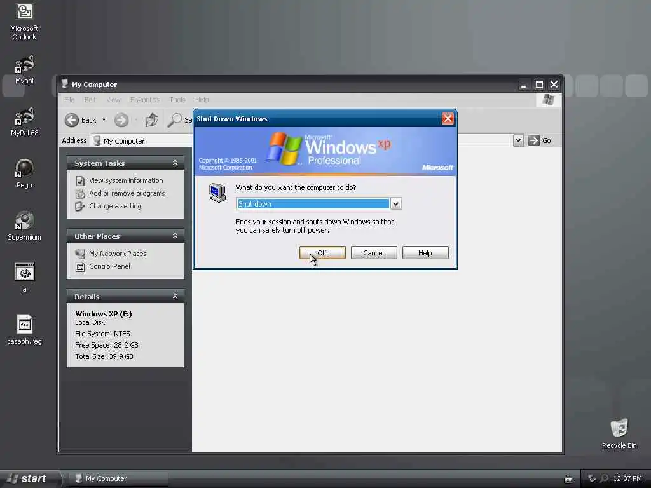Image resolution: width=651 pixels, height=488 pixels.
Task: Open the File menu
Action: 69,100
